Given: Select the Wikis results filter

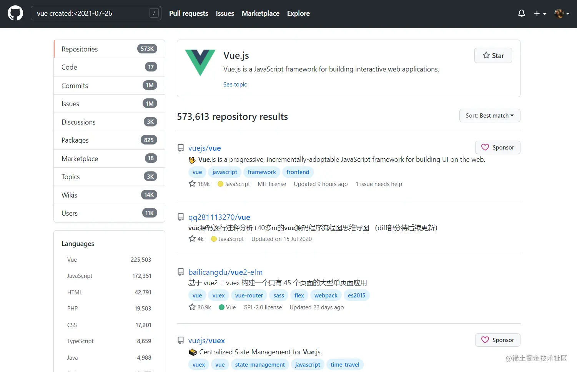Looking at the screenshot, I should tap(110, 195).
